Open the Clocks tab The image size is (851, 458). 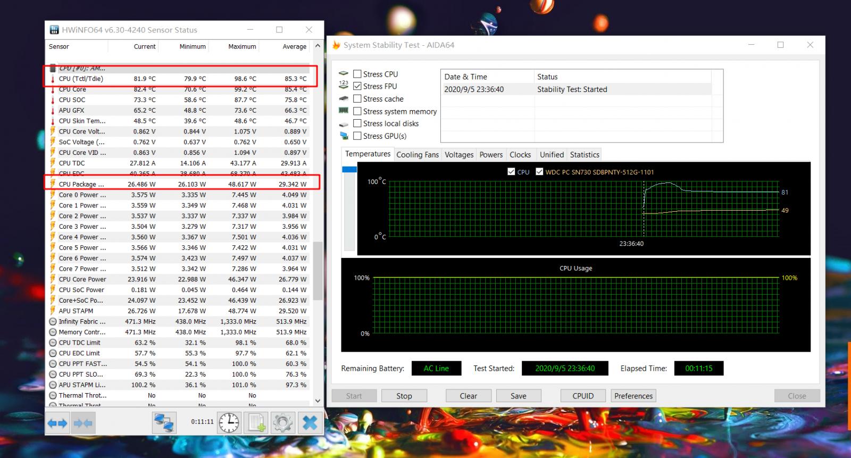[x=520, y=155]
